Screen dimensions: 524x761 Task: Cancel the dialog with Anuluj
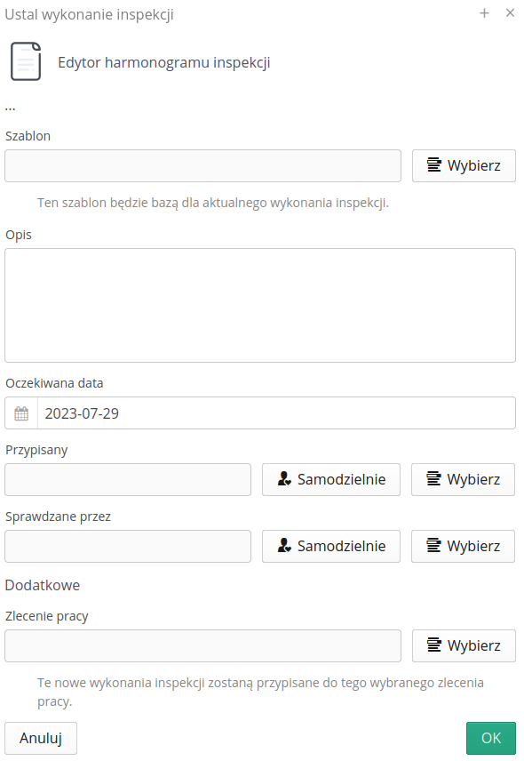[x=41, y=738]
